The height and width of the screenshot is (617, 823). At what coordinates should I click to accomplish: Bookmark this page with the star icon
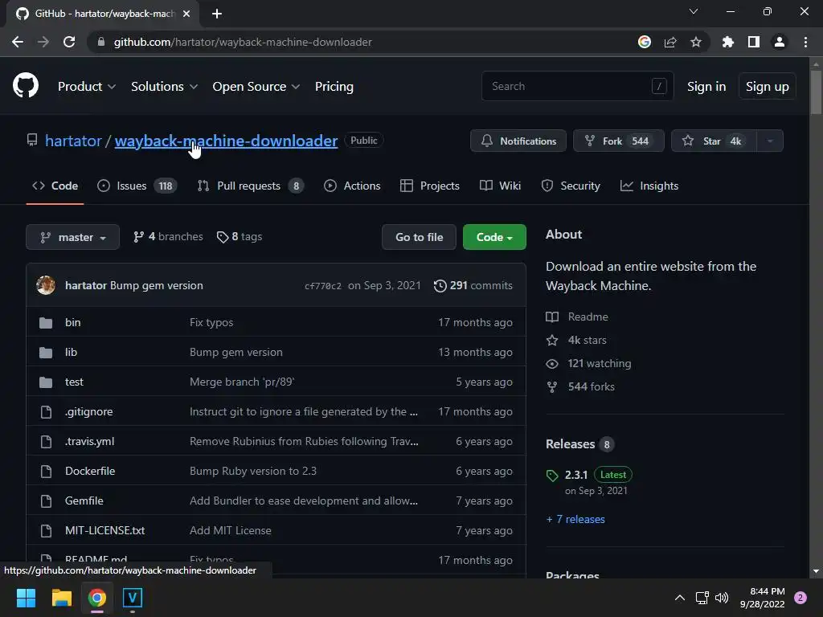pos(696,42)
